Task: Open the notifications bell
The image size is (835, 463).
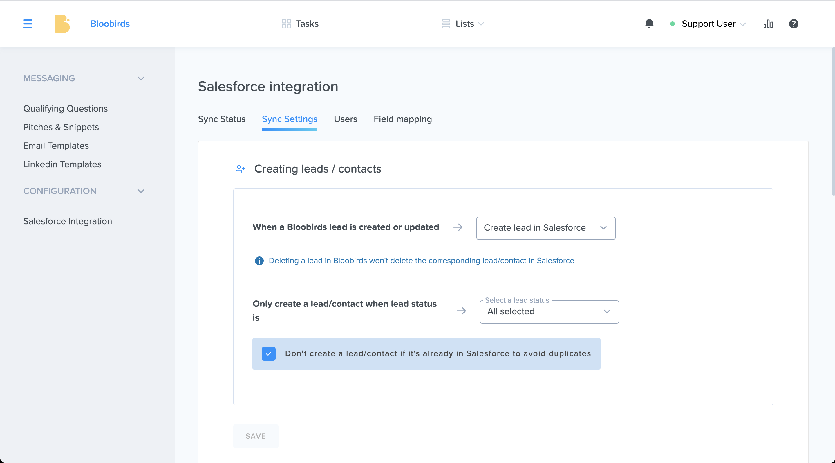Action: tap(649, 24)
